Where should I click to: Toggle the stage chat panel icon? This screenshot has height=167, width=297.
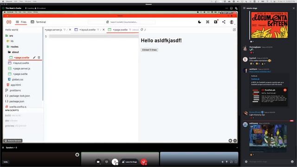click(236, 8)
